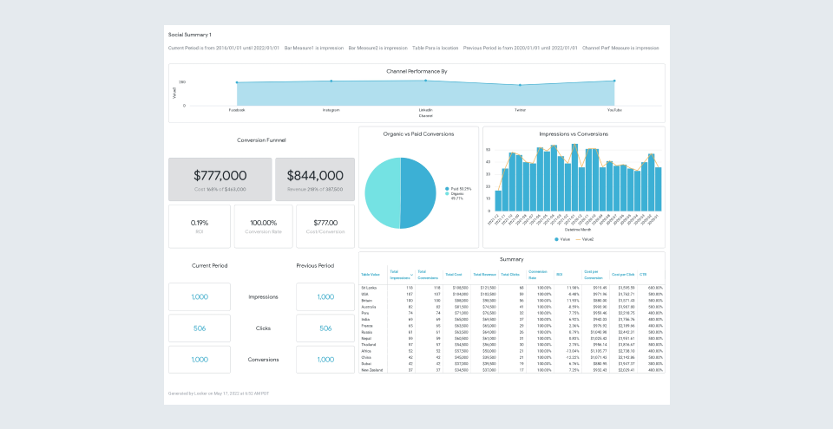
Task: Click the Sri Lanka row in Summary table
Action: tap(512, 288)
